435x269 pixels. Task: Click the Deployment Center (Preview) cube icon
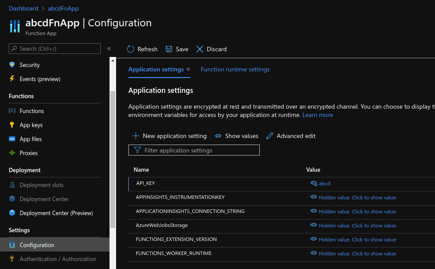[12, 213]
